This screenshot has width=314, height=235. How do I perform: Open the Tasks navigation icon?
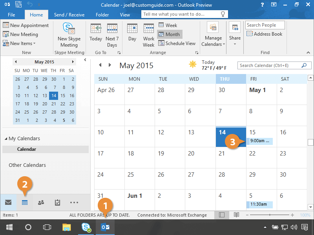(x=57, y=202)
